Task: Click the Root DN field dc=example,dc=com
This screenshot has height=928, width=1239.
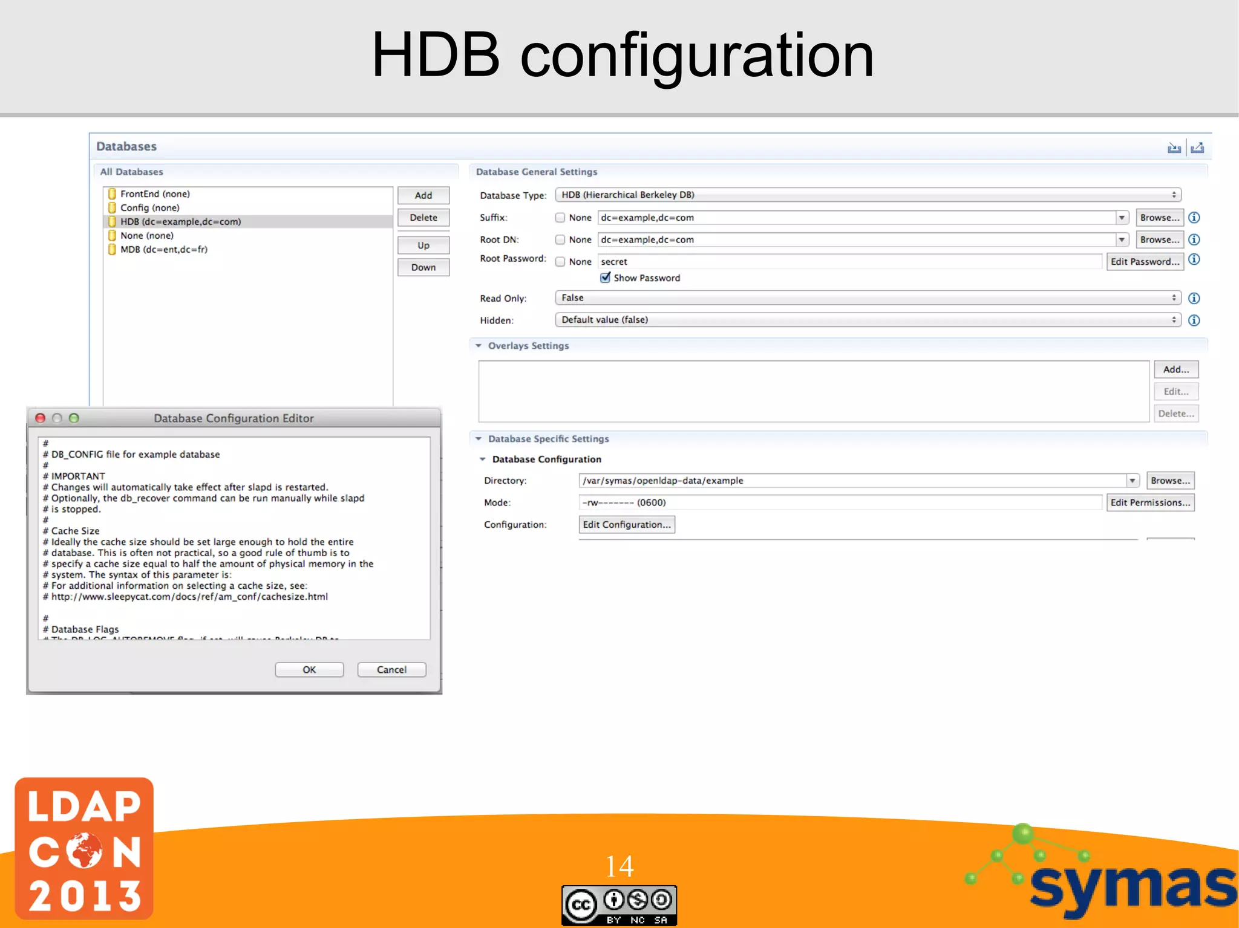Action: [x=857, y=239]
